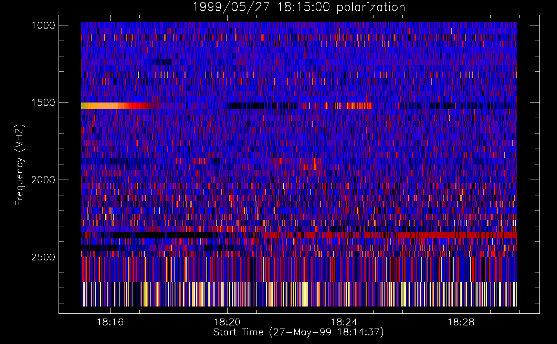This screenshot has height=344, width=557.
Task: Click the 18:20 time axis label
Action: point(227,322)
